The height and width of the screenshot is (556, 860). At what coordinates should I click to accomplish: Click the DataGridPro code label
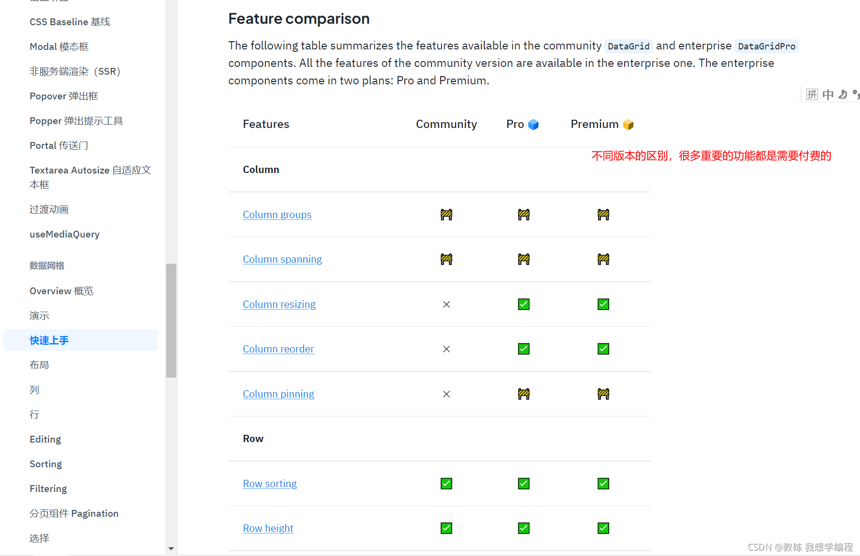click(x=767, y=46)
